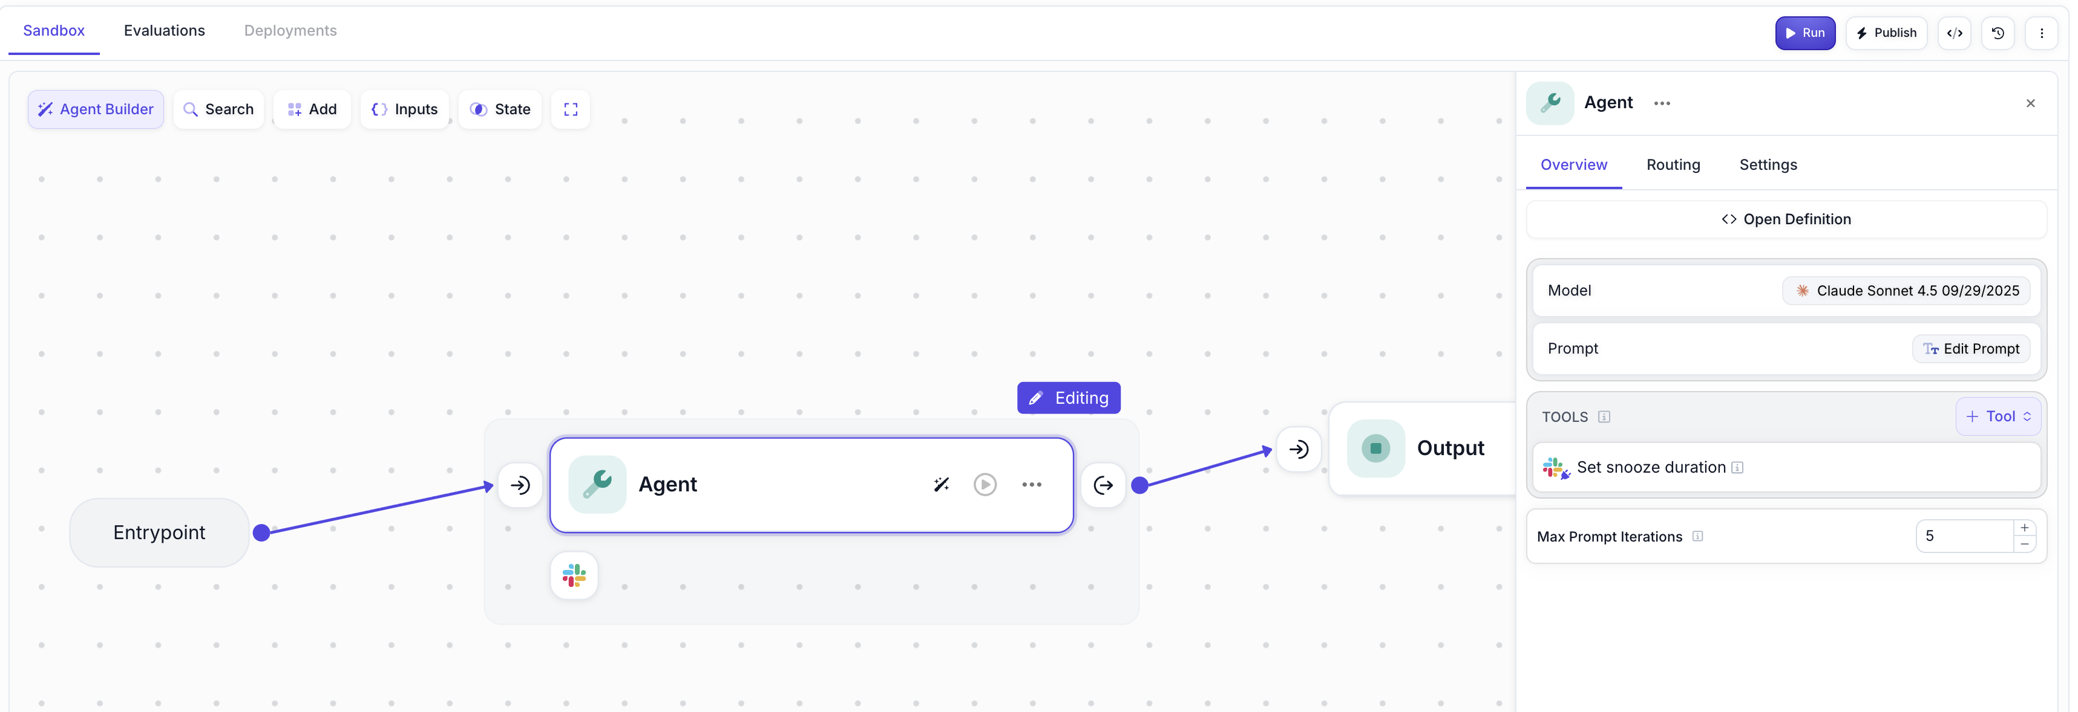Viewport: 2078px width, 712px height.
Task: Open the top-right more options menu
Action: tap(2041, 33)
